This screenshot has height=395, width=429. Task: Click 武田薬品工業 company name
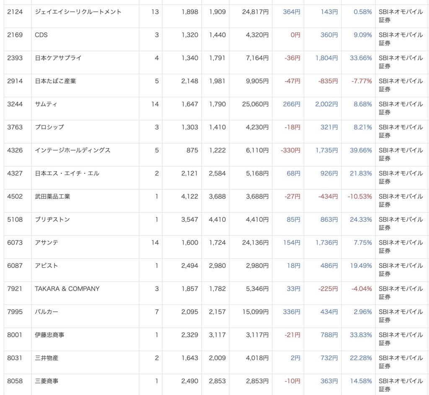point(52,196)
